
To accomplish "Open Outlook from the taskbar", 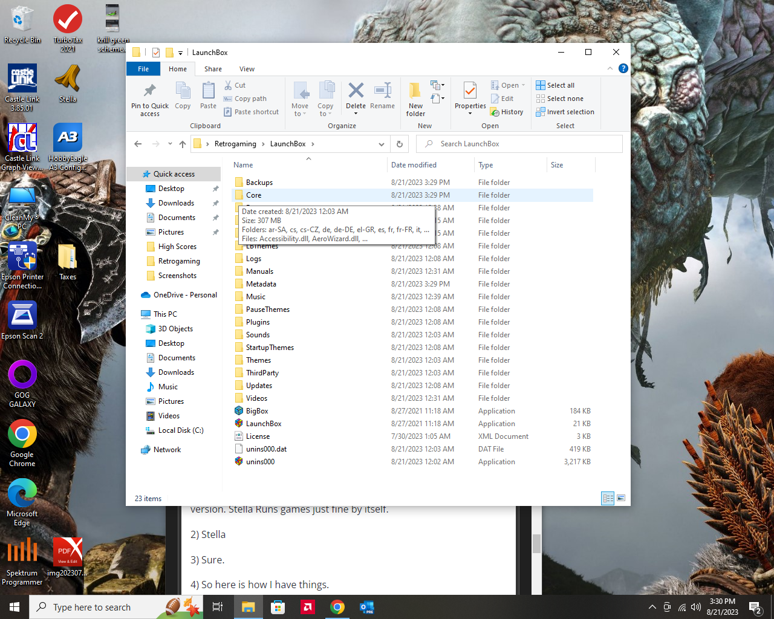I will (367, 607).
